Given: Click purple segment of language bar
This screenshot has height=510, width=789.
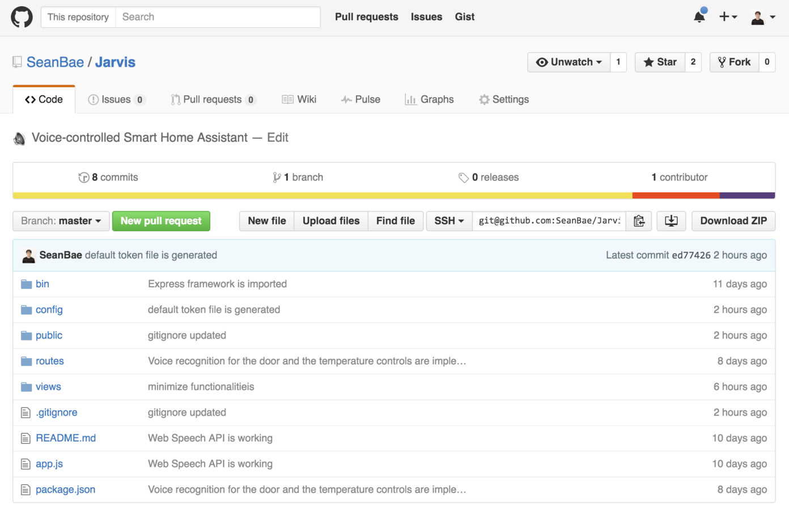Looking at the screenshot, I should 748,195.
